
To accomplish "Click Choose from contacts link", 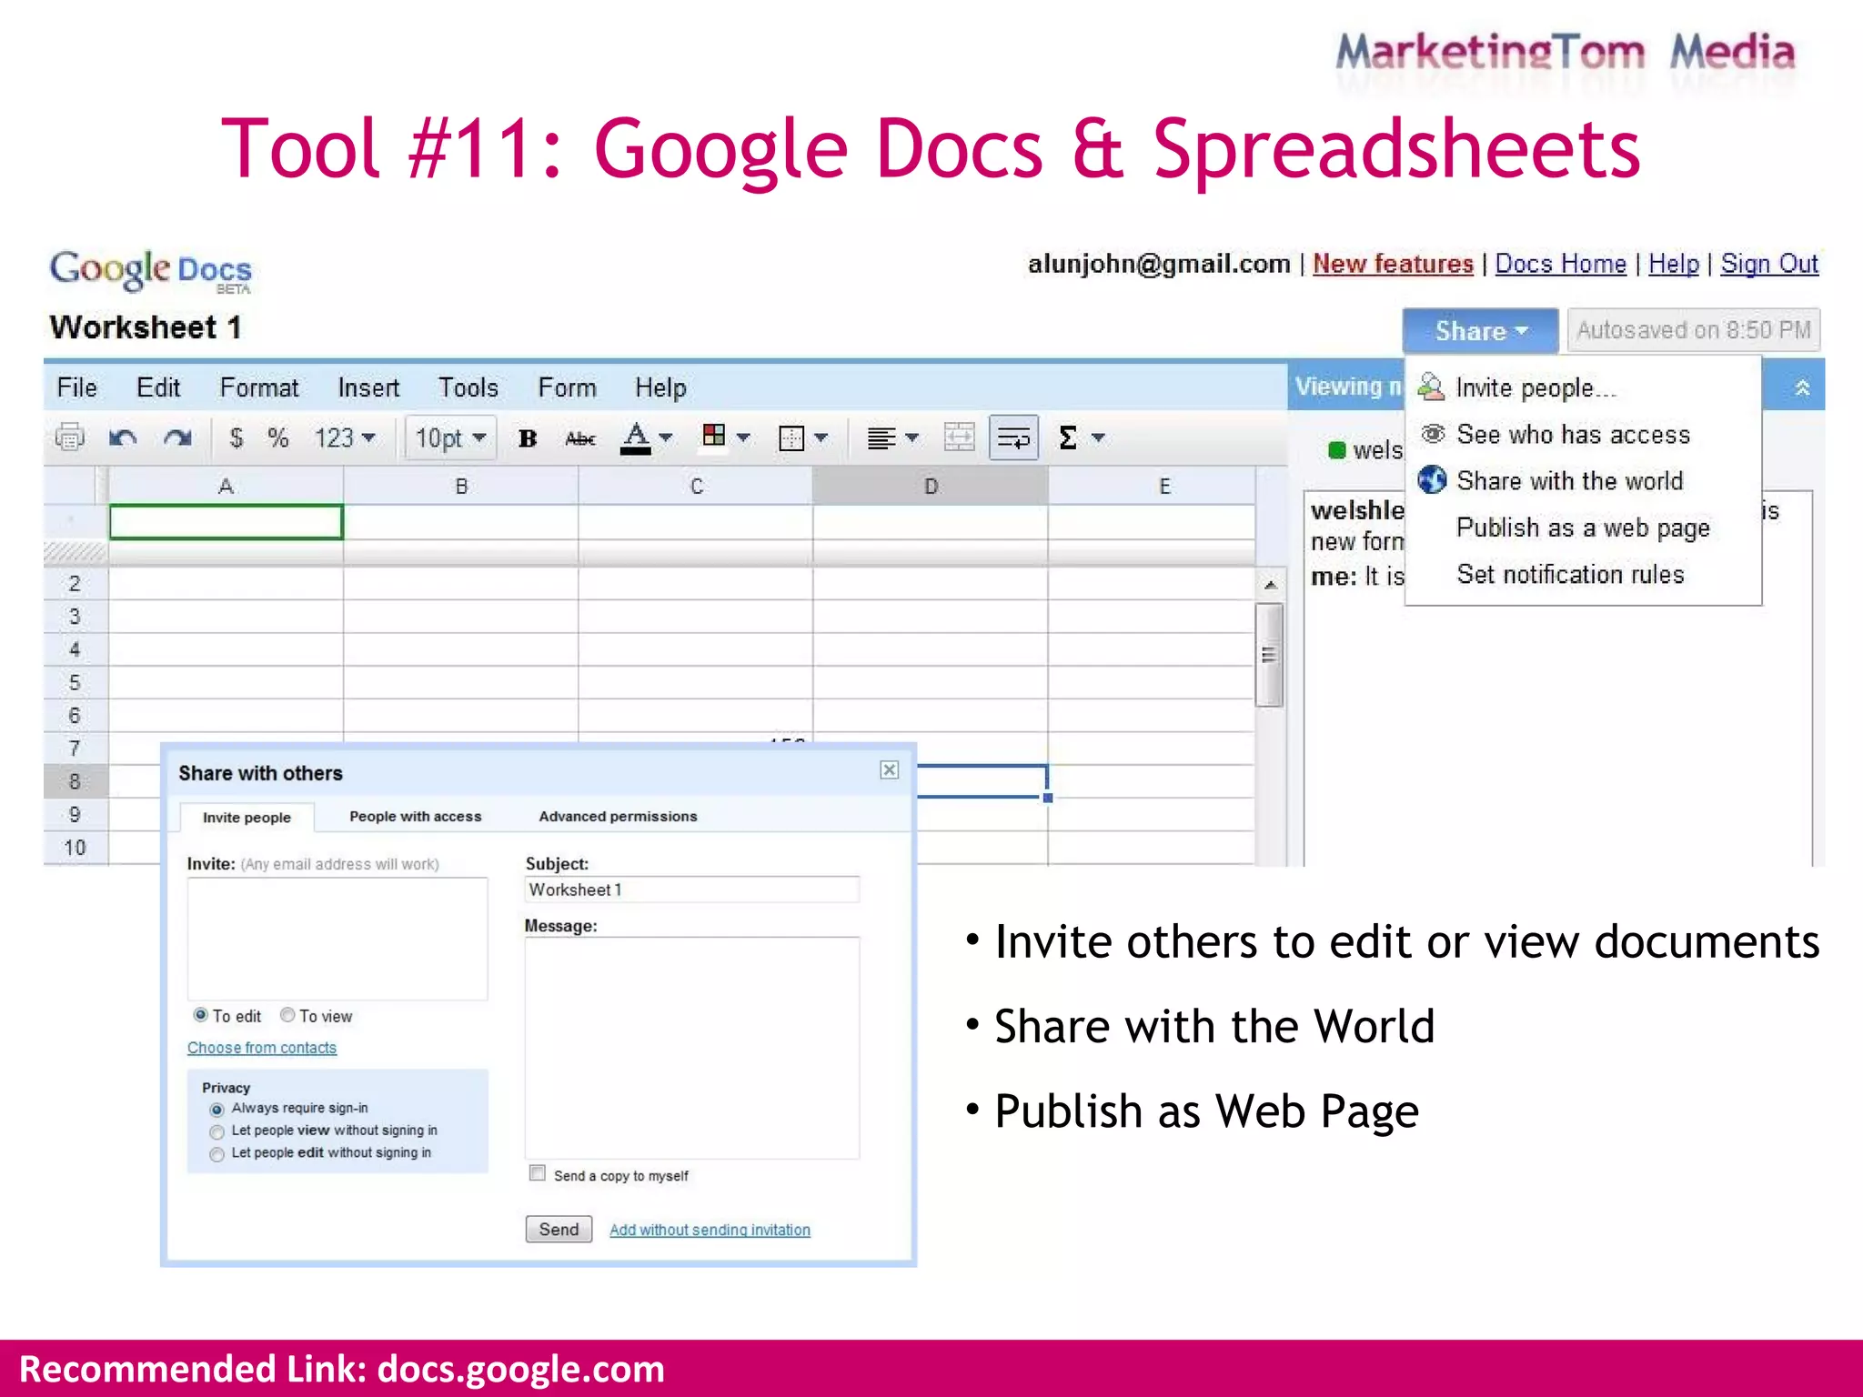I will click(x=262, y=1048).
